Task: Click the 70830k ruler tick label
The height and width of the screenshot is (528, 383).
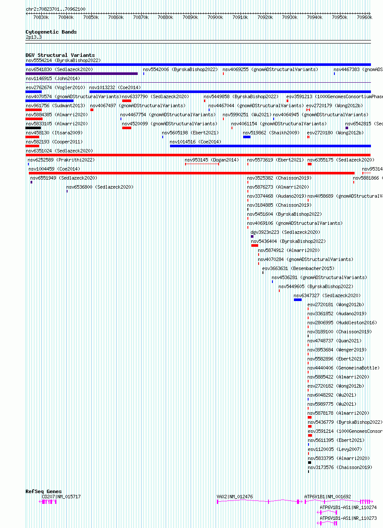Action: (x=41, y=17)
